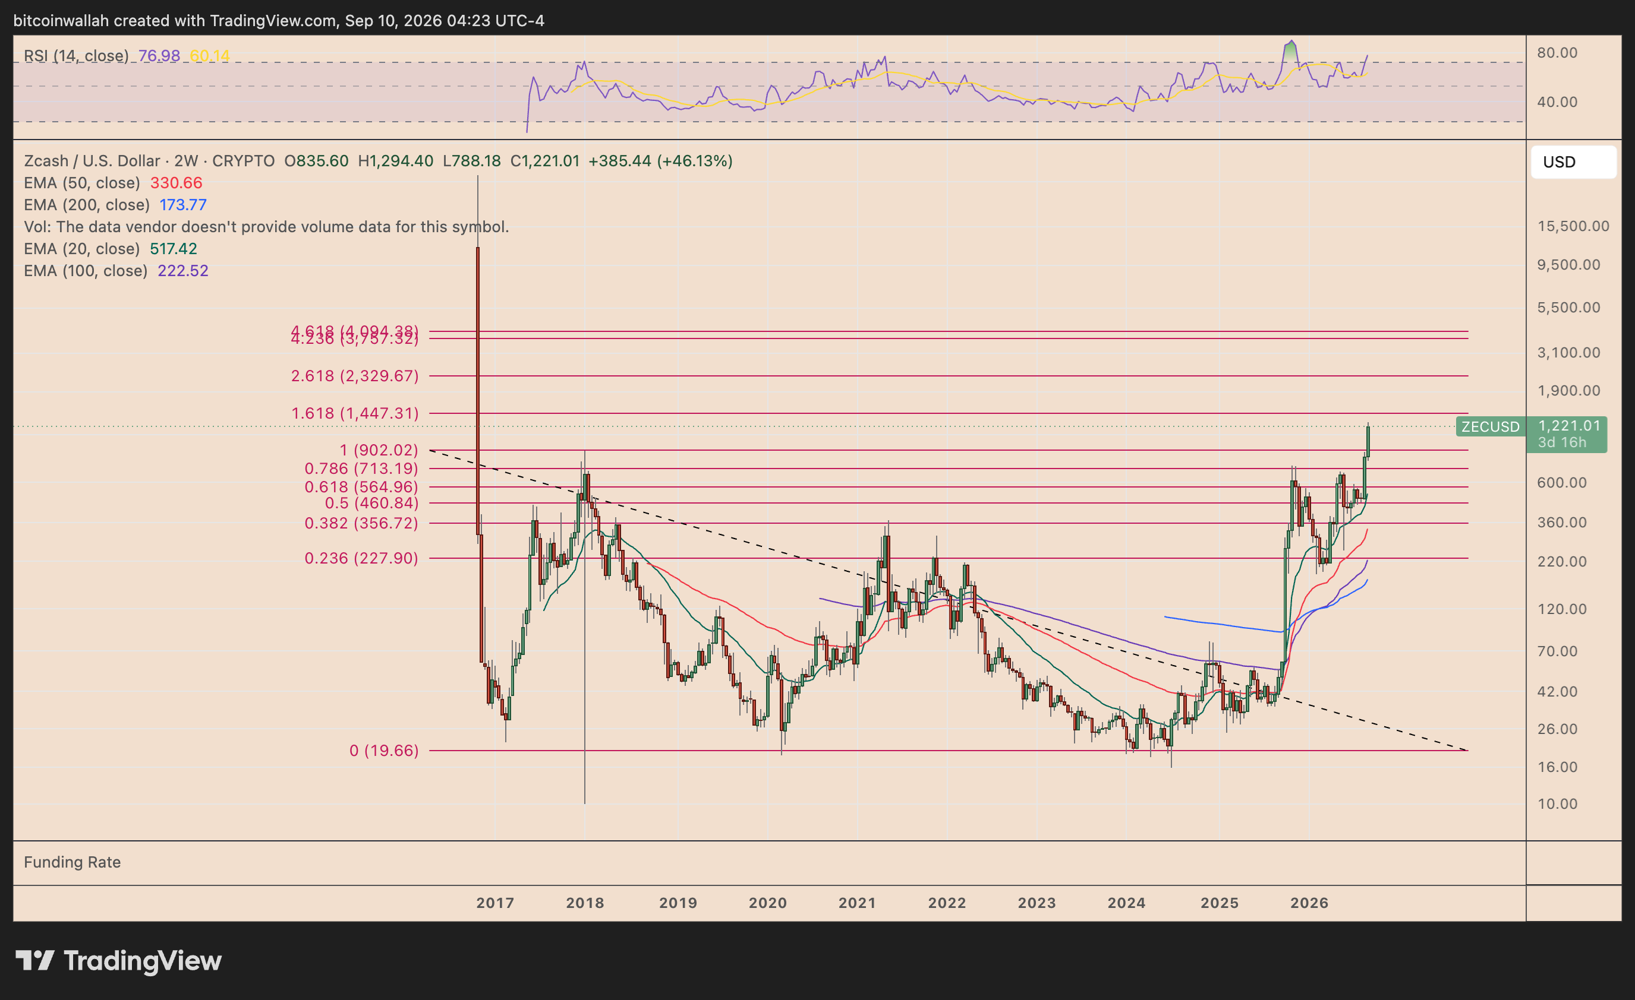Click the 80.00 RSI axis label
Viewport: 1635px width, 1000px height.
[1557, 53]
